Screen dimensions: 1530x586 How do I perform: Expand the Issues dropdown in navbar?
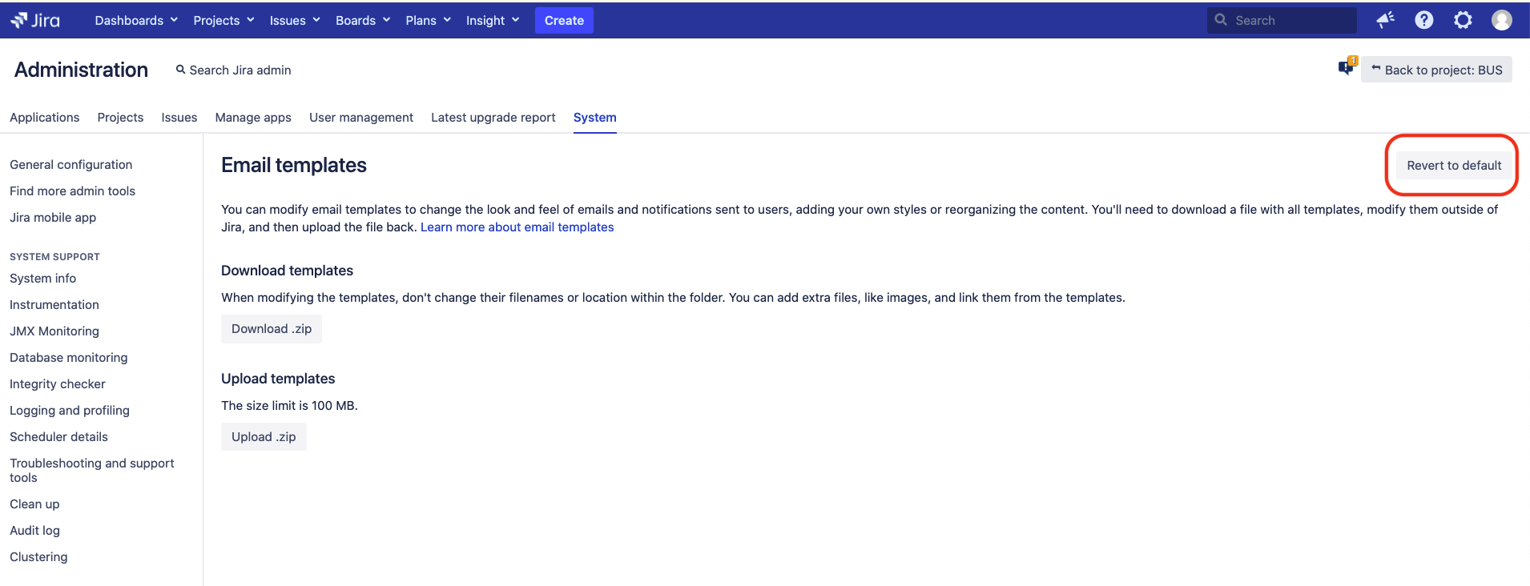point(295,20)
